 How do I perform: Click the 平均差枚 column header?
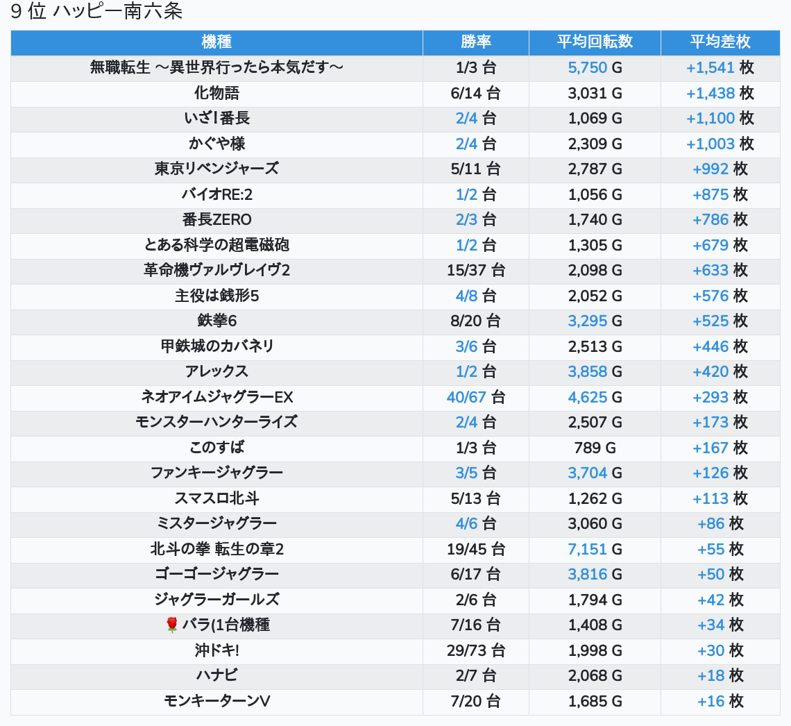pyautogui.click(x=720, y=42)
